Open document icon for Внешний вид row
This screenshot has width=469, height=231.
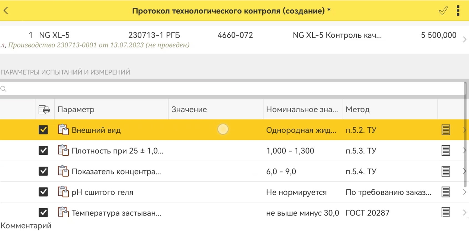click(446, 130)
